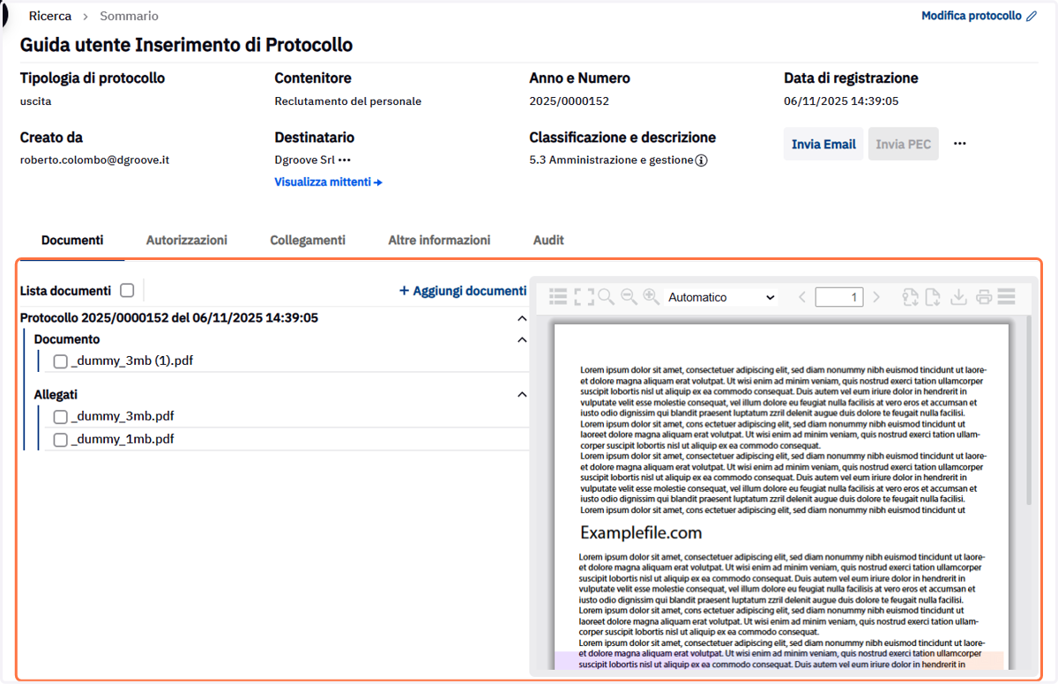Print the previewed PDF document
This screenshot has height=684, width=1058.
pyautogui.click(x=983, y=297)
